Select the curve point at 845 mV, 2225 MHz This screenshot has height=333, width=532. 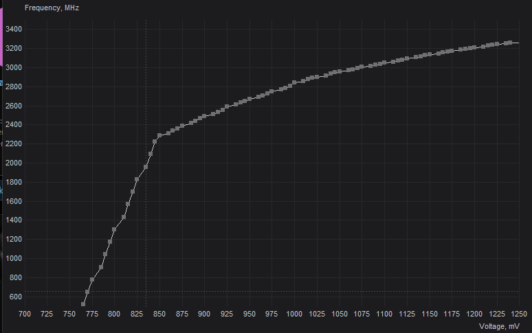pyautogui.click(x=155, y=141)
